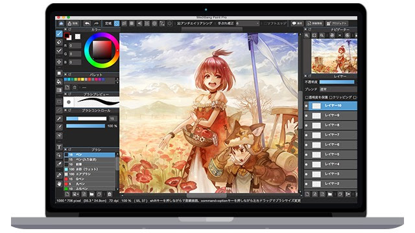Select the レイヤー3 layer
This screenshot has width=415, height=233.
pos(330,174)
